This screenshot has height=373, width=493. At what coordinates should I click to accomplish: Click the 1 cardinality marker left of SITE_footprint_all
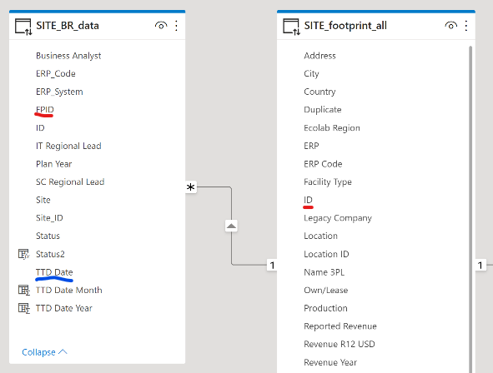tap(272, 266)
